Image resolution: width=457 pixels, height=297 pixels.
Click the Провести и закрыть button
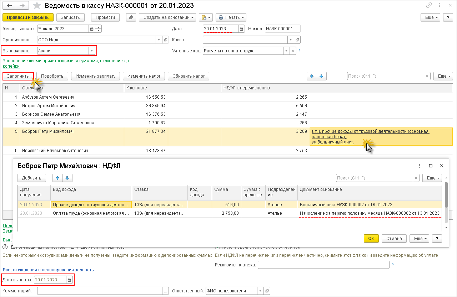(28, 17)
